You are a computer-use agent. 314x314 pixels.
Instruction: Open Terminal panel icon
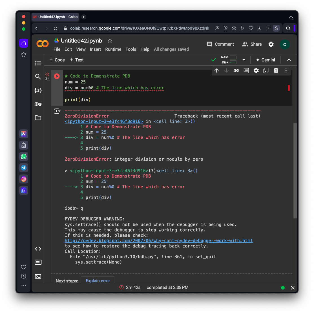click(38, 276)
